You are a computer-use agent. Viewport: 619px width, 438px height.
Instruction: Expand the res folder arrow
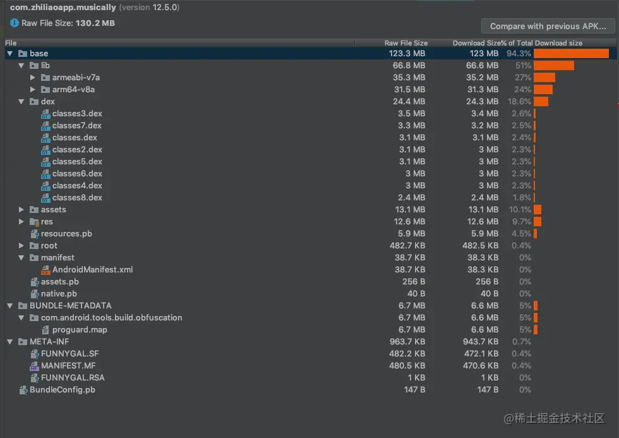(21, 222)
